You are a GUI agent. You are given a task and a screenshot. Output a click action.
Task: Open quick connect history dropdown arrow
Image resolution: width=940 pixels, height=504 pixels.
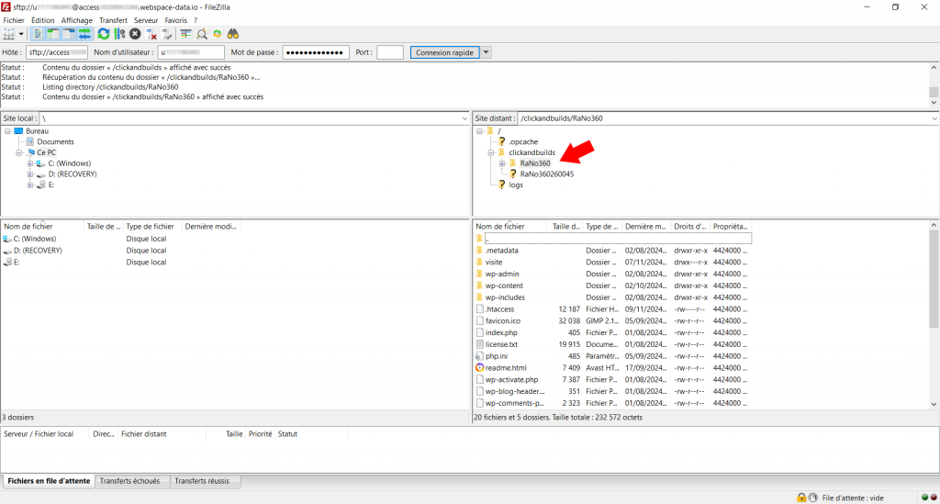pyautogui.click(x=487, y=52)
